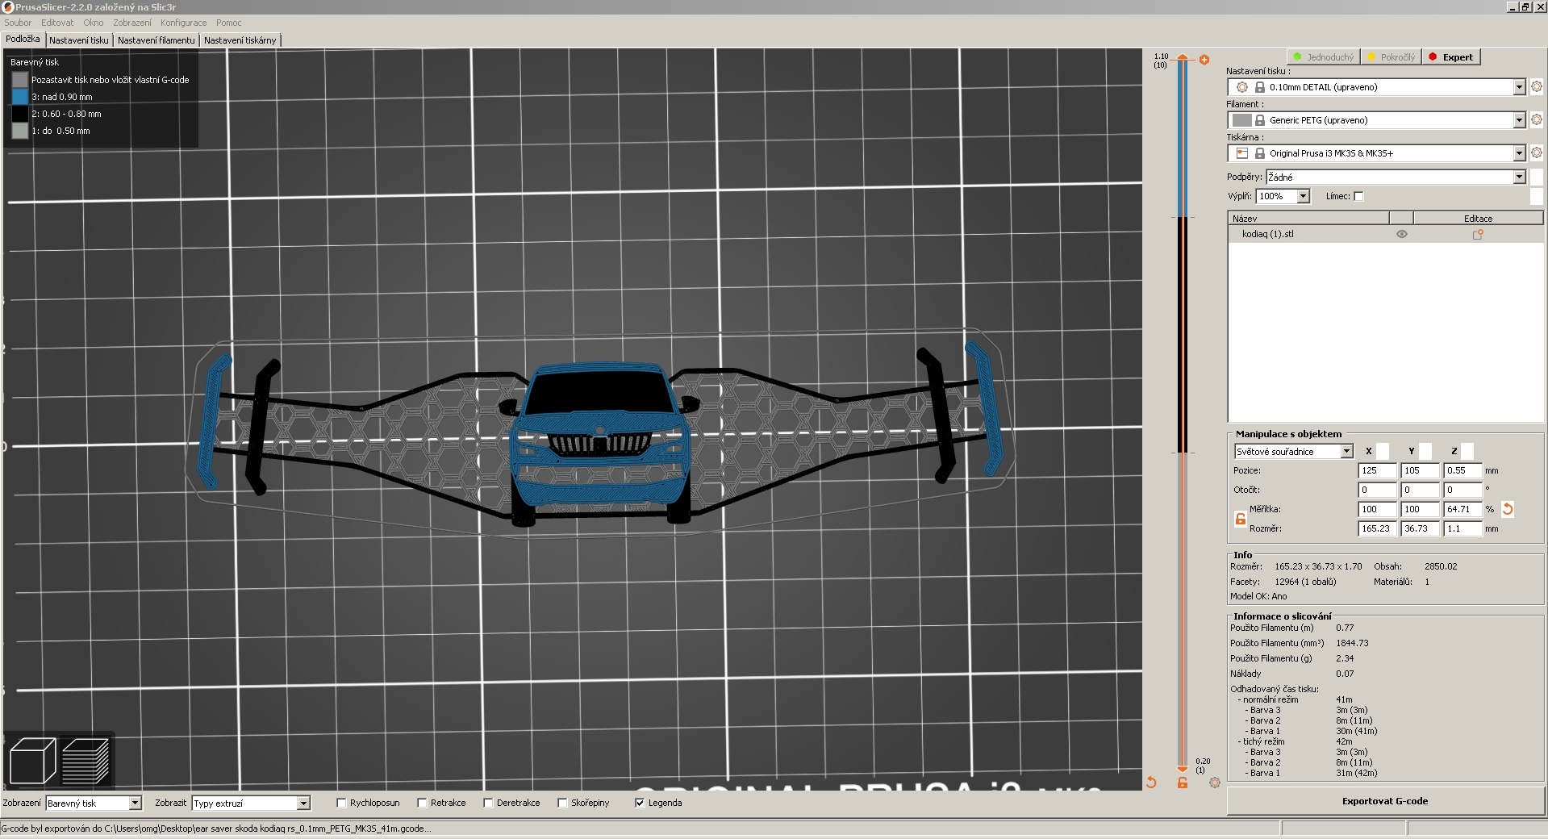Hide kodiaq (1).stl with the eye icon
This screenshot has width=1548, height=839.
1402,234
